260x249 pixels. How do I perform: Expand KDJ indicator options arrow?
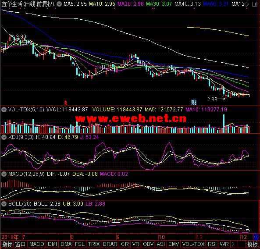[x=4, y=137]
